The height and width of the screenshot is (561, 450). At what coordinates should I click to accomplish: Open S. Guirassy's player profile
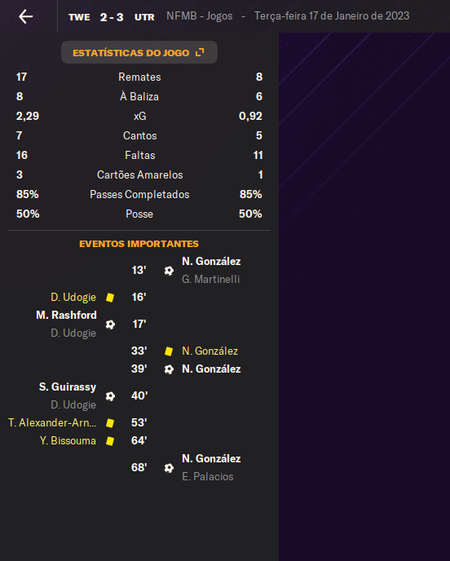pyautogui.click(x=68, y=387)
